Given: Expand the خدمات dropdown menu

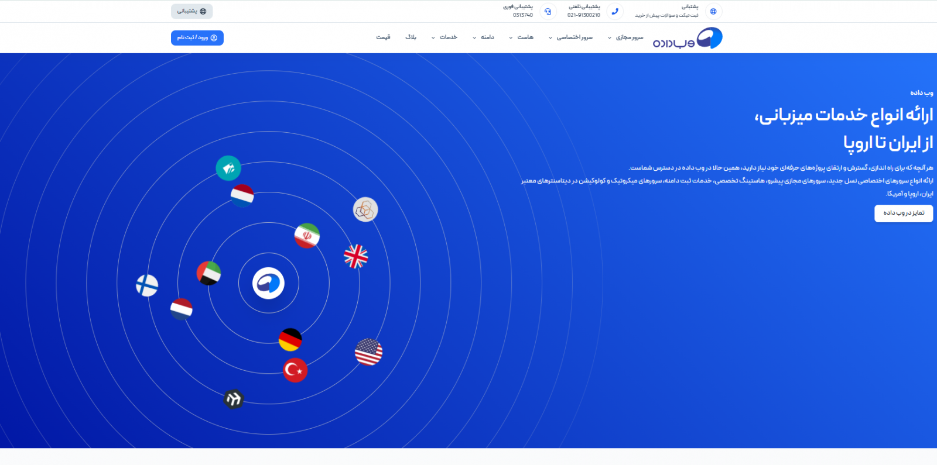Looking at the screenshot, I should coord(444,37).
